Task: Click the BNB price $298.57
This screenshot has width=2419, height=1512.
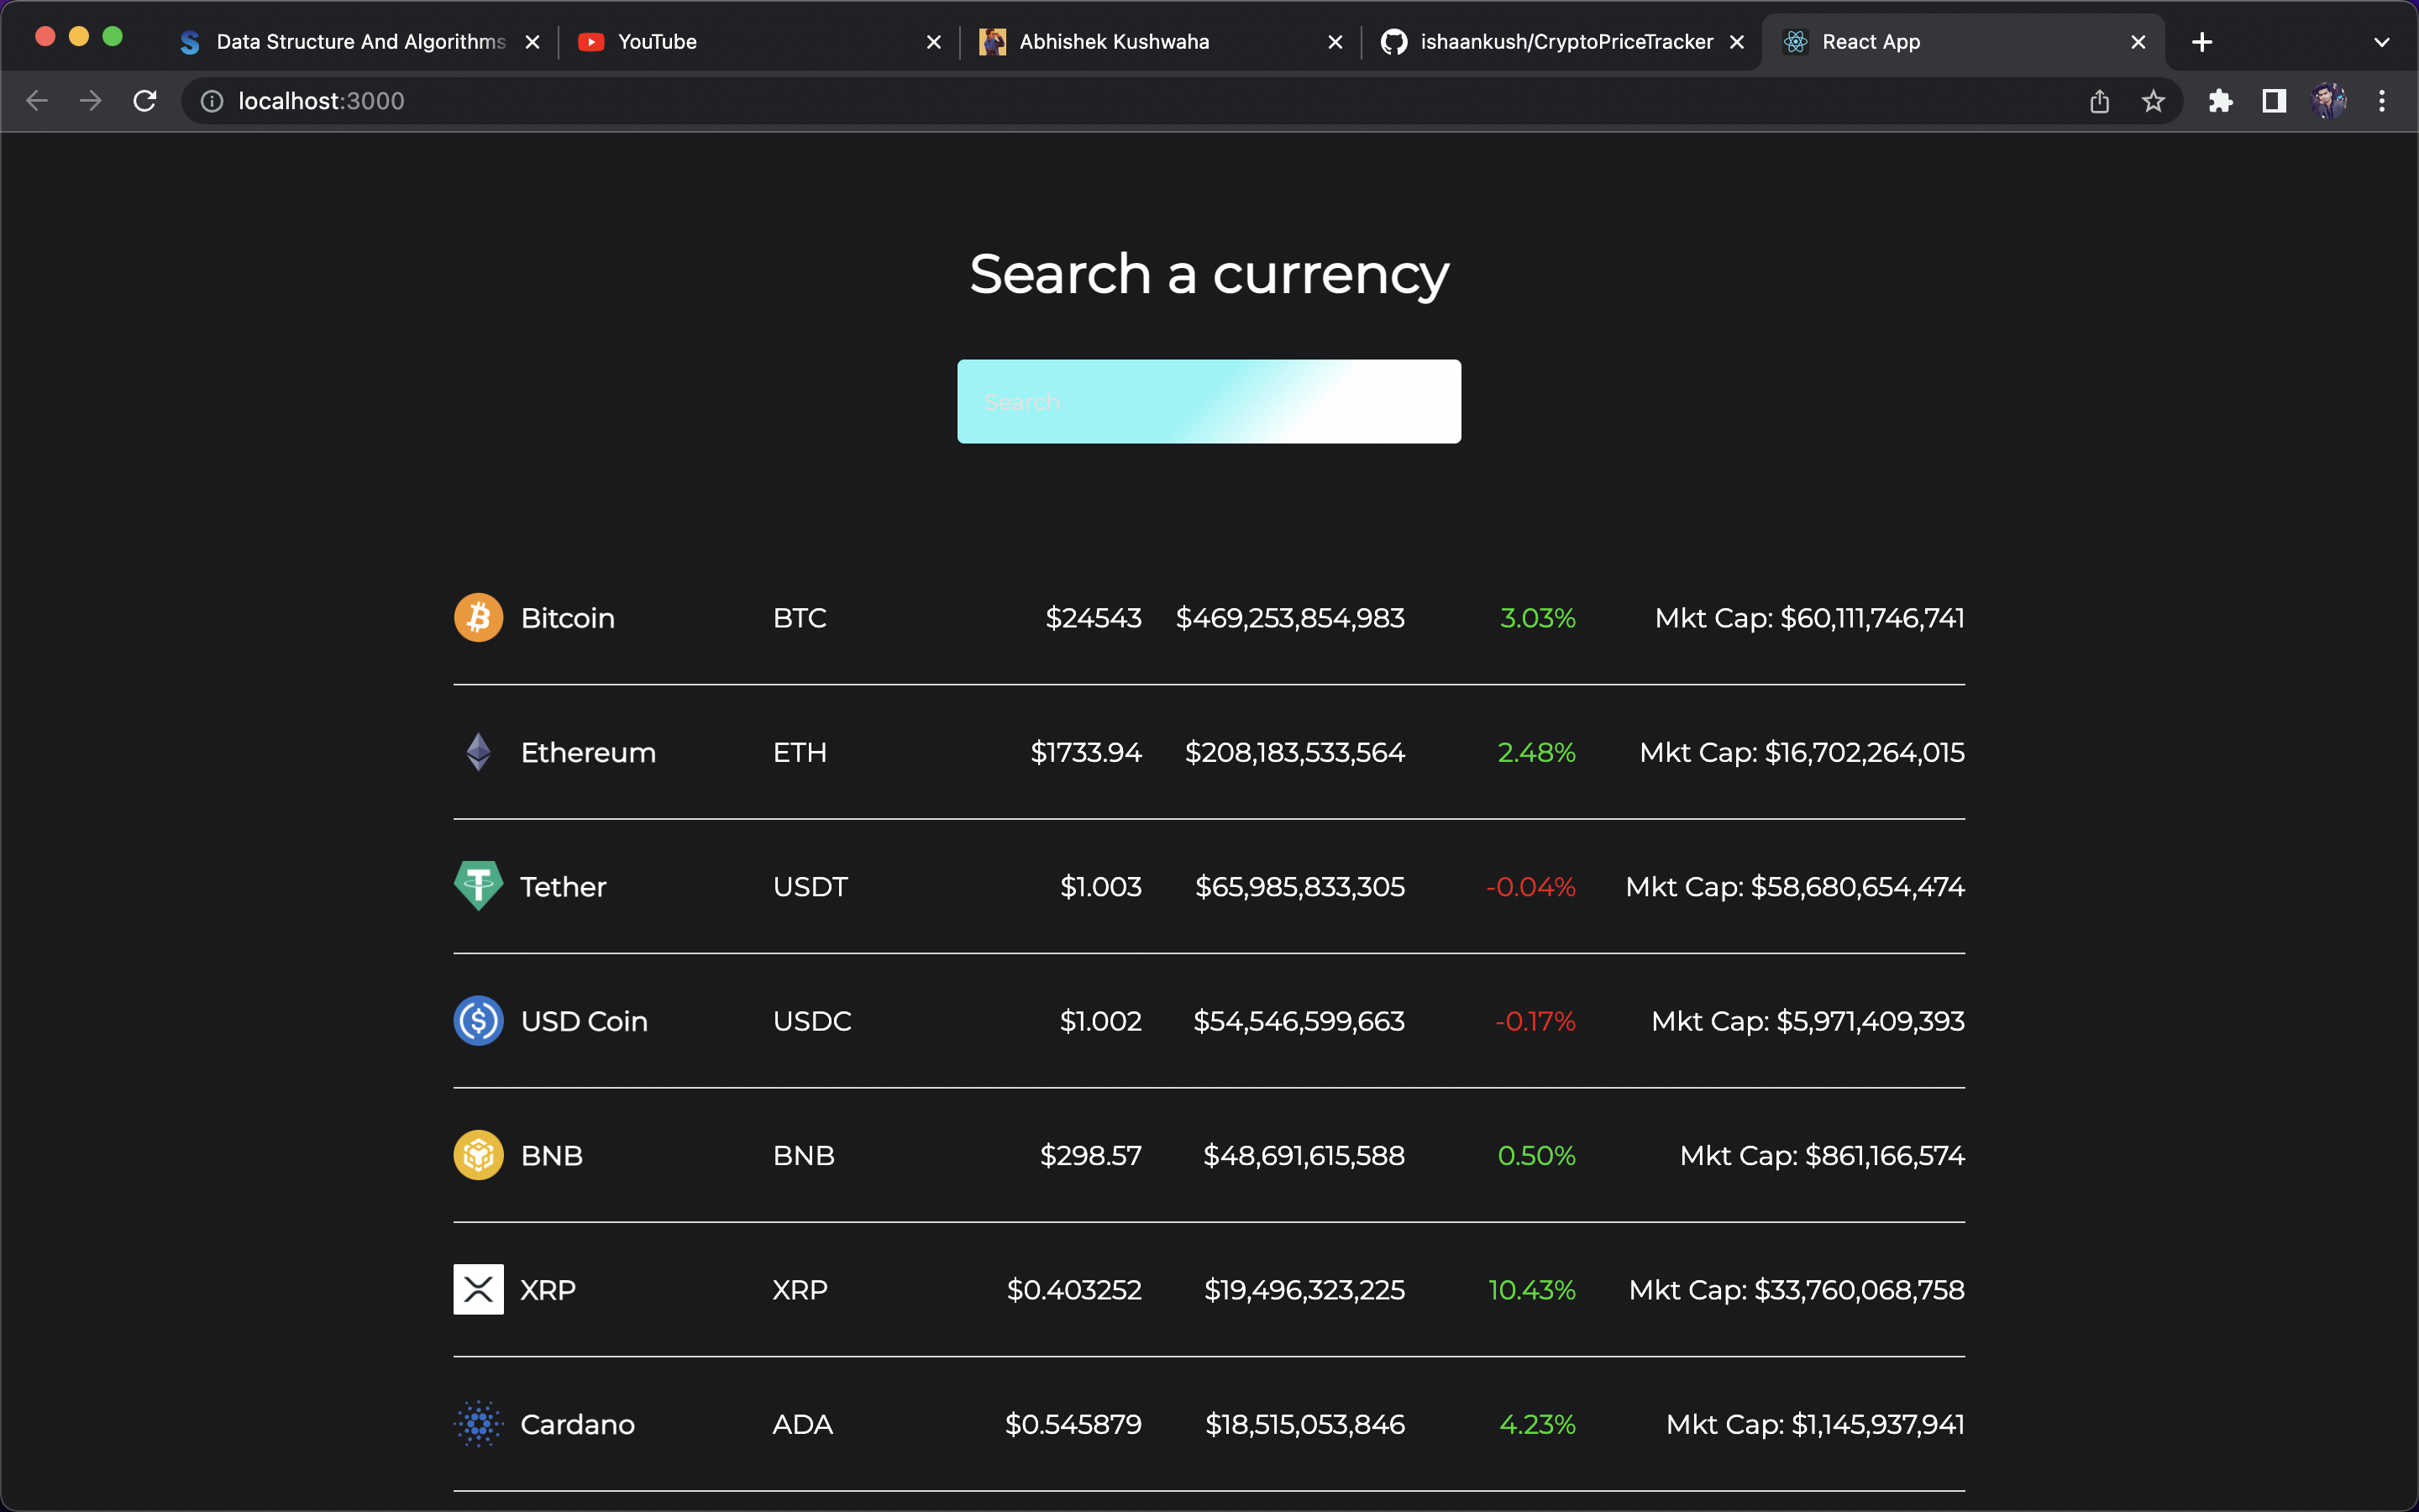Action: (1090, 1155)
